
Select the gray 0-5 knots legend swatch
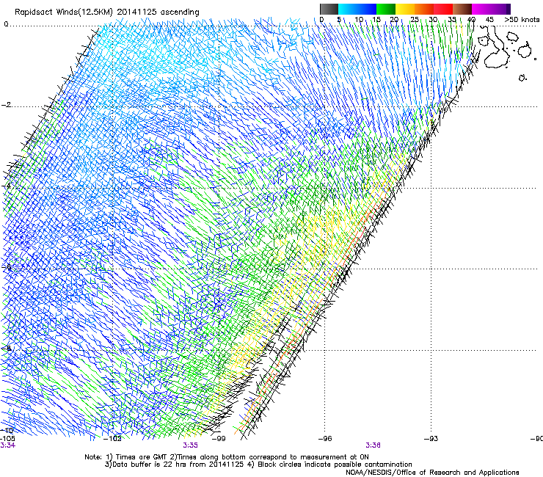[329, 9]
